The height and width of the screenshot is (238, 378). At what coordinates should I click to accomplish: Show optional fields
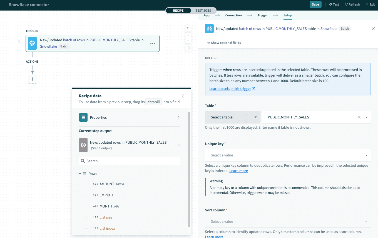[x=224, y=43]
